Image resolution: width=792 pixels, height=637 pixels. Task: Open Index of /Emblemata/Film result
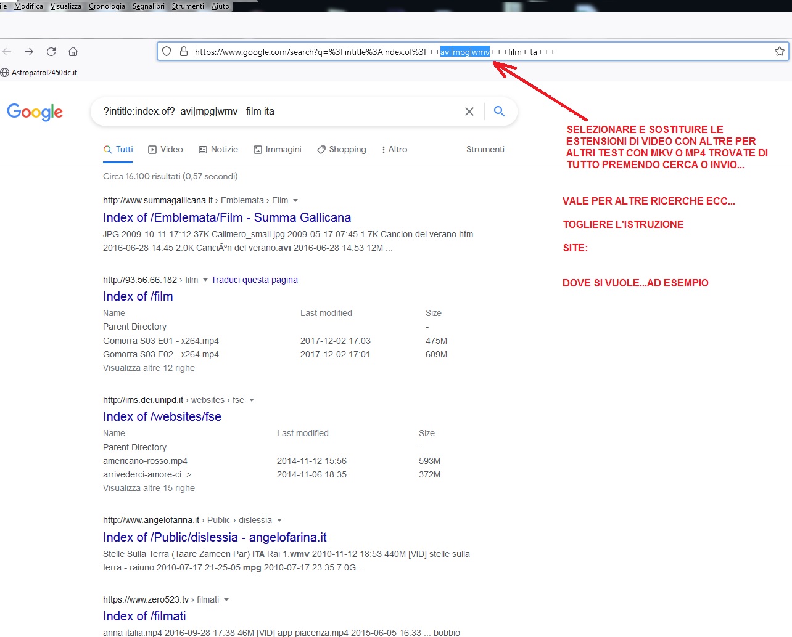(x=227, y=217)
